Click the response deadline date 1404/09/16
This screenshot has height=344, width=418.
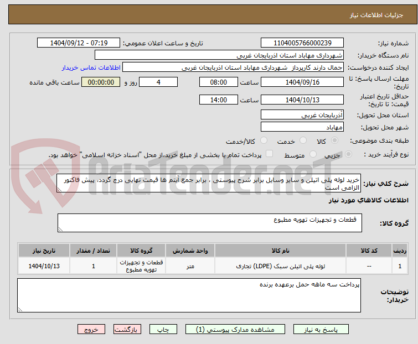click(302, 82)
